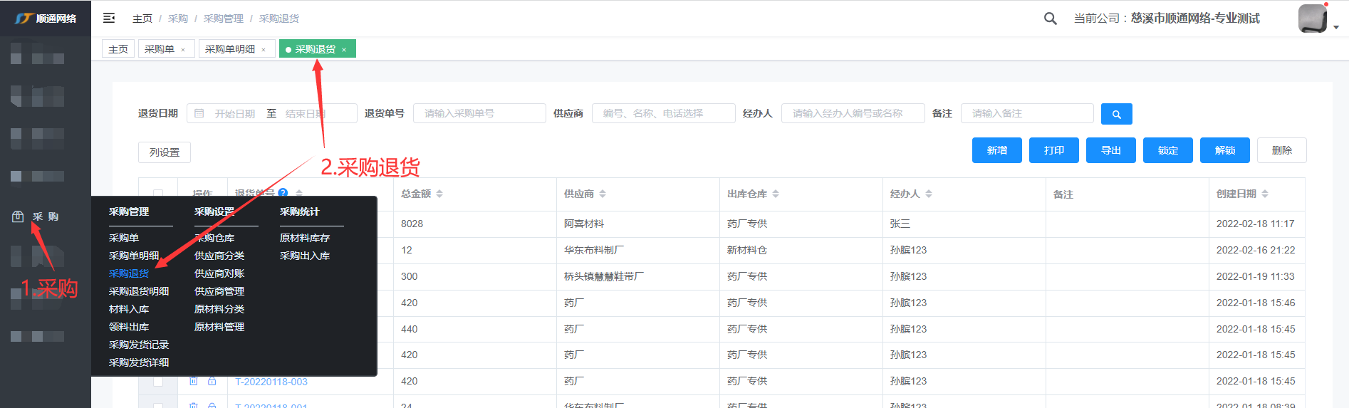Open the user avatar dropdown arrow
Image resolution: width=1349 pixels, height=408 pixels.
pyautogui.click(x=1336, y=27)
